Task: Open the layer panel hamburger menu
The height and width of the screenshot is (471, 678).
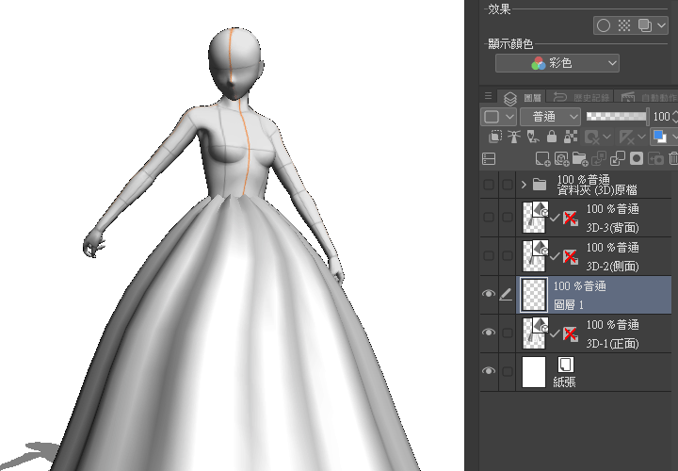Action: (488, 97)
